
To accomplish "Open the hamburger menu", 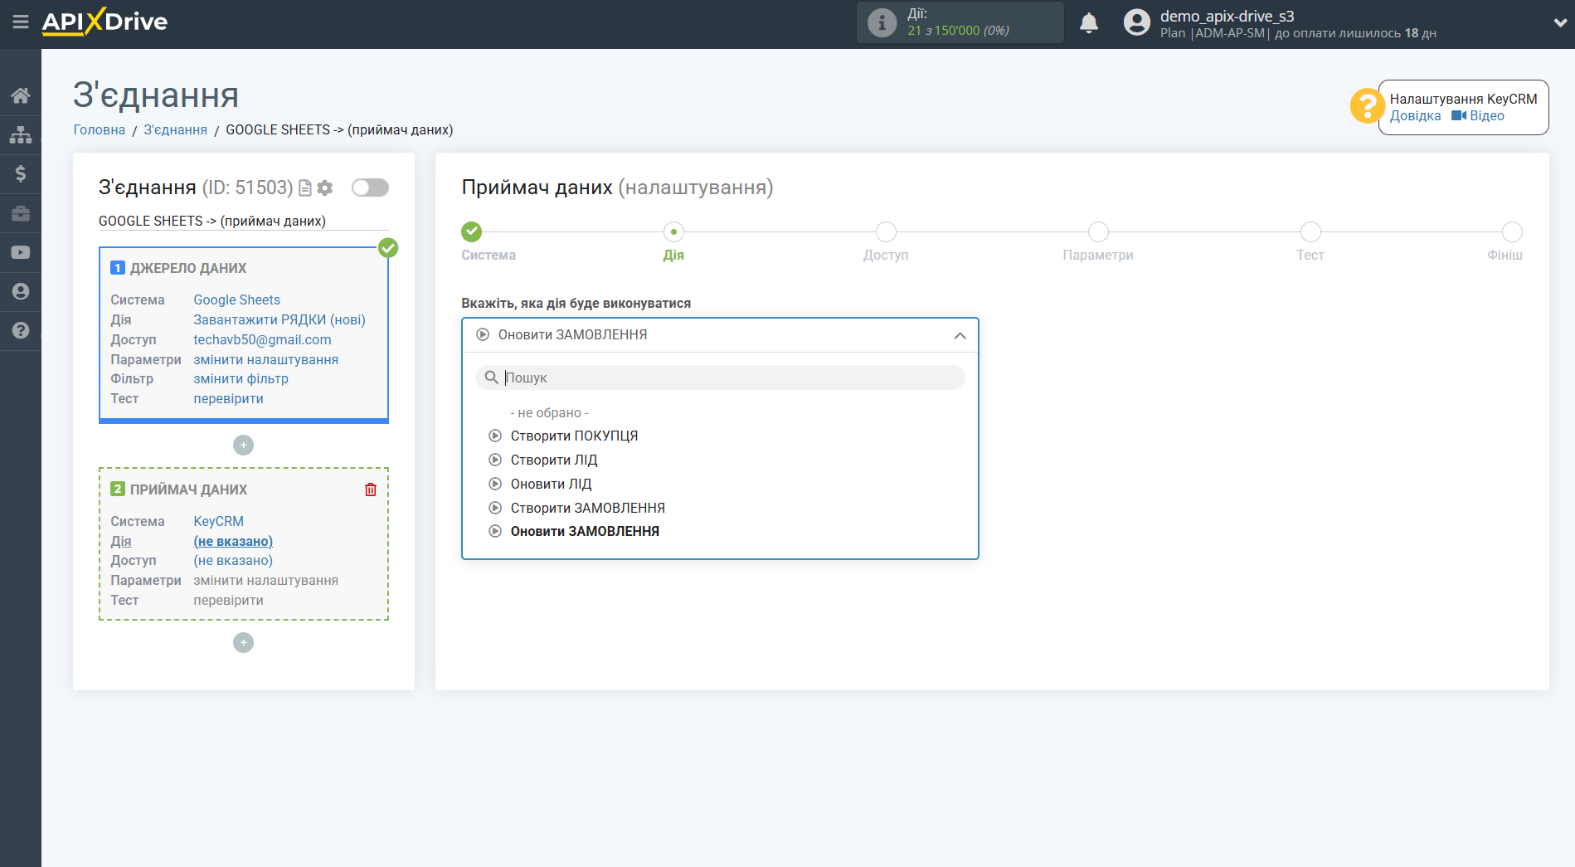I will (21, 22).
